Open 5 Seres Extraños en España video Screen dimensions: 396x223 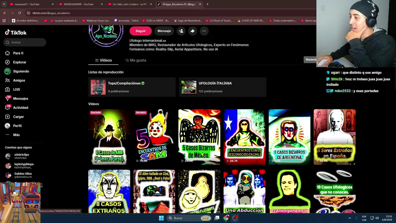(334, 137)
